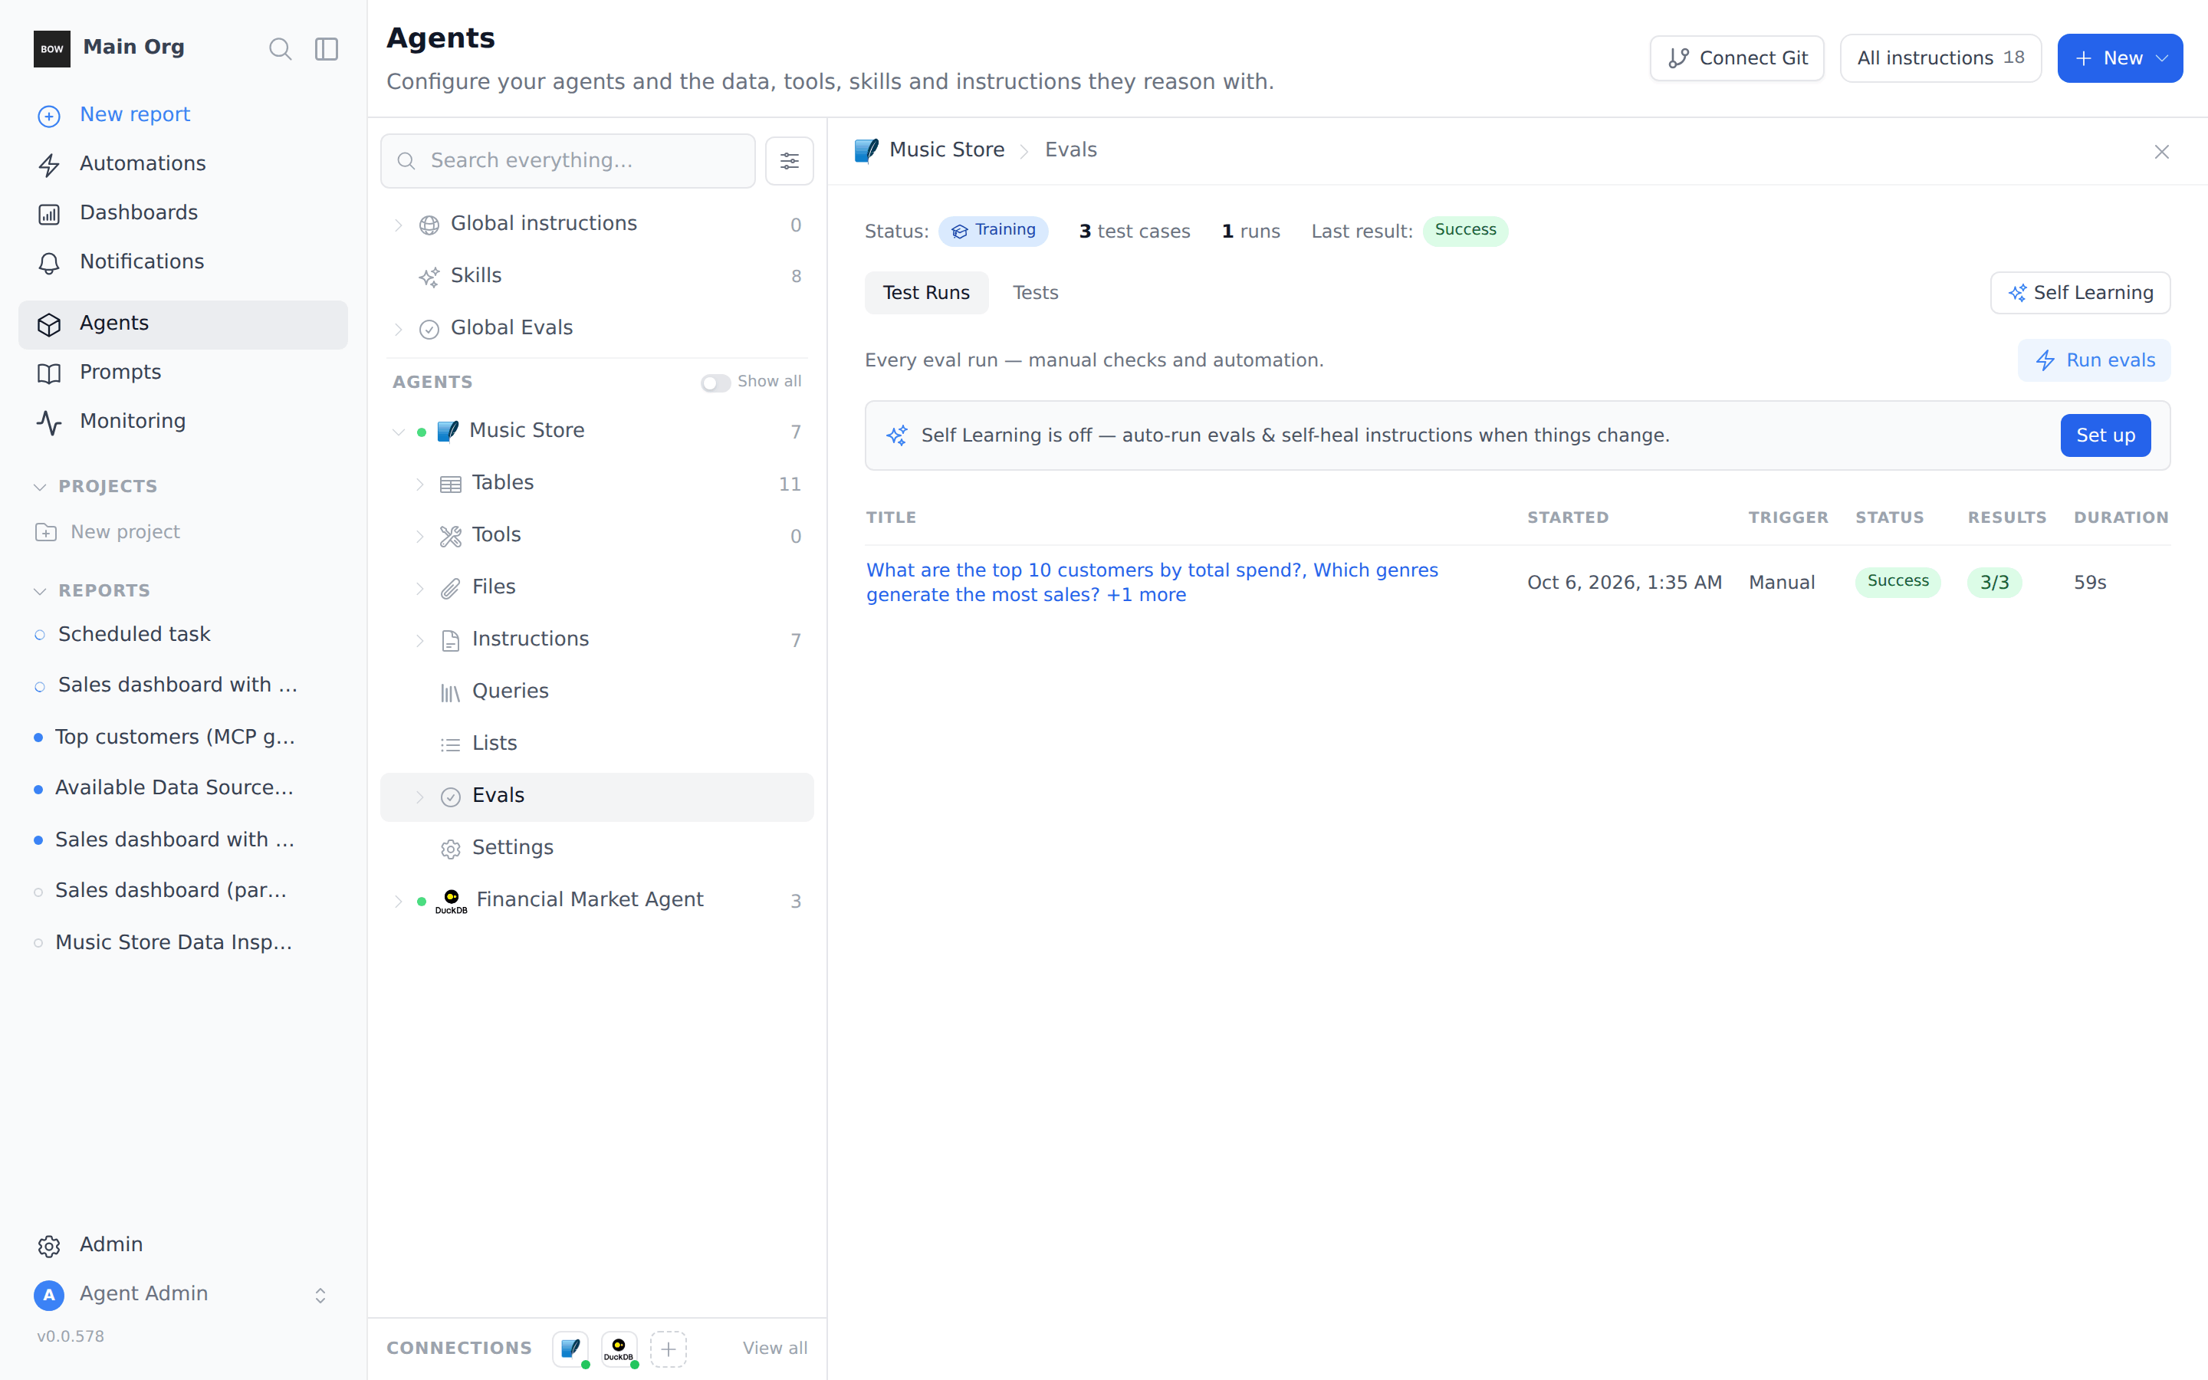Add a connection with the plus icon

(668, 1348)
